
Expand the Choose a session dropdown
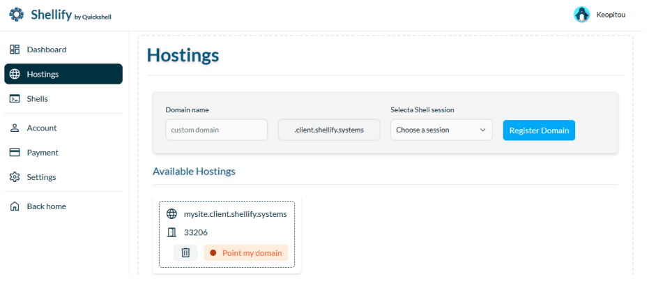(441, 130)
